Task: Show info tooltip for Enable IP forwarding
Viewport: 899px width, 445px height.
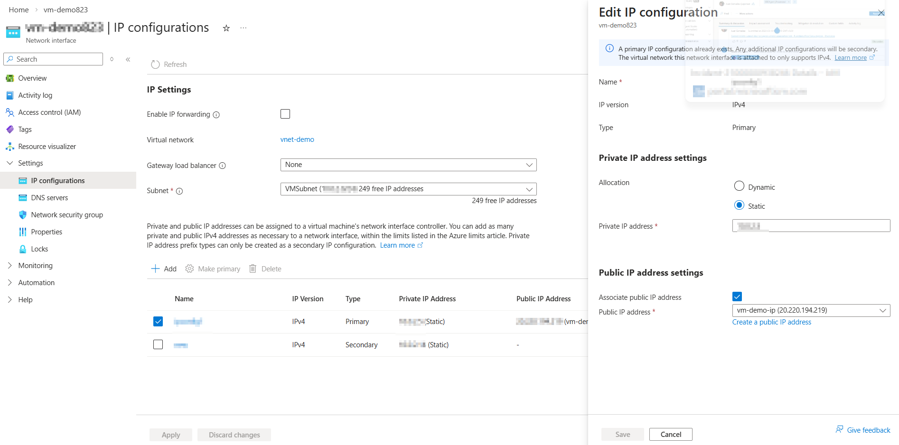Action: 216,115
